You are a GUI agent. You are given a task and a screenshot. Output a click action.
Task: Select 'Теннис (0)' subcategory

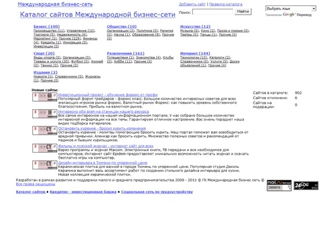(50, 66)
